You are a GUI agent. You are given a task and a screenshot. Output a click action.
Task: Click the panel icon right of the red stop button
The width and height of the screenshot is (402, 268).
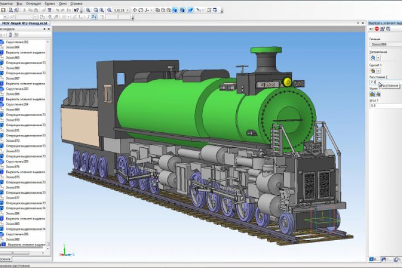[x=382, y=28]
